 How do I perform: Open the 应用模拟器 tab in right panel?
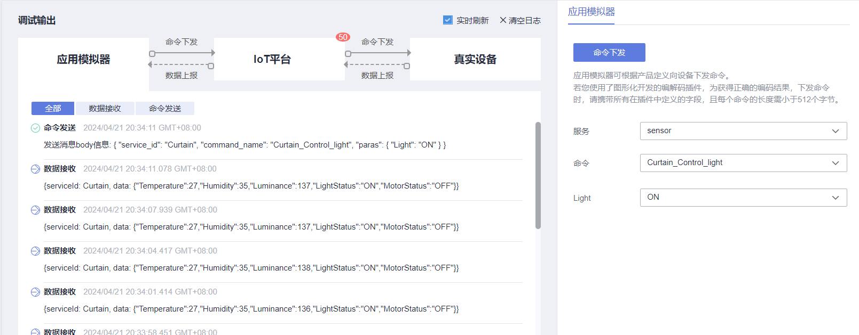[x=591, y=12]
